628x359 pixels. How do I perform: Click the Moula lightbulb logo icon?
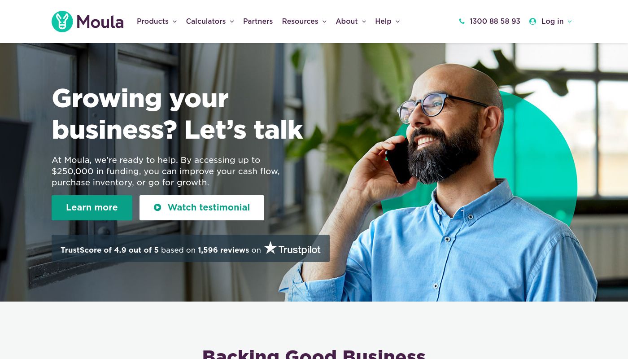coord(62,22)
